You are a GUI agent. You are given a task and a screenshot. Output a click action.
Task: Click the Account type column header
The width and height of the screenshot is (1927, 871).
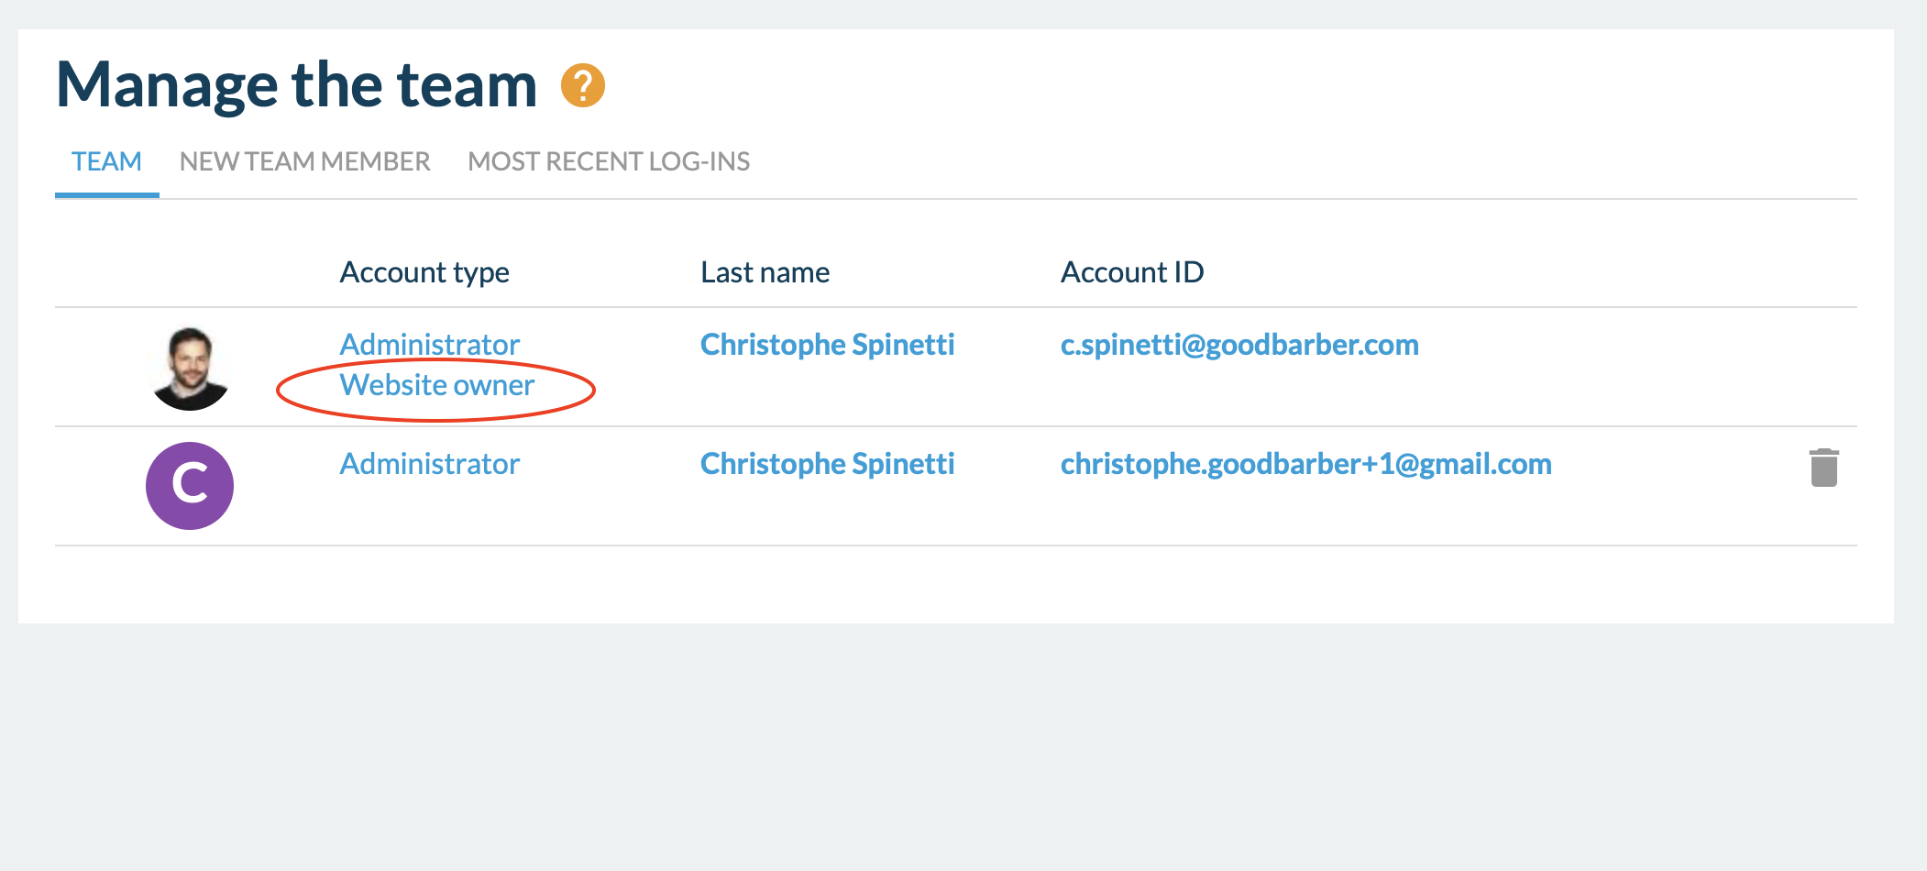(424, 272)
